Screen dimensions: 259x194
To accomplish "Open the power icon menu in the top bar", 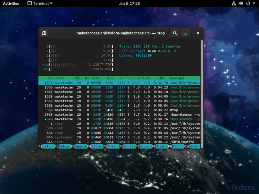I will click(247, 4).
